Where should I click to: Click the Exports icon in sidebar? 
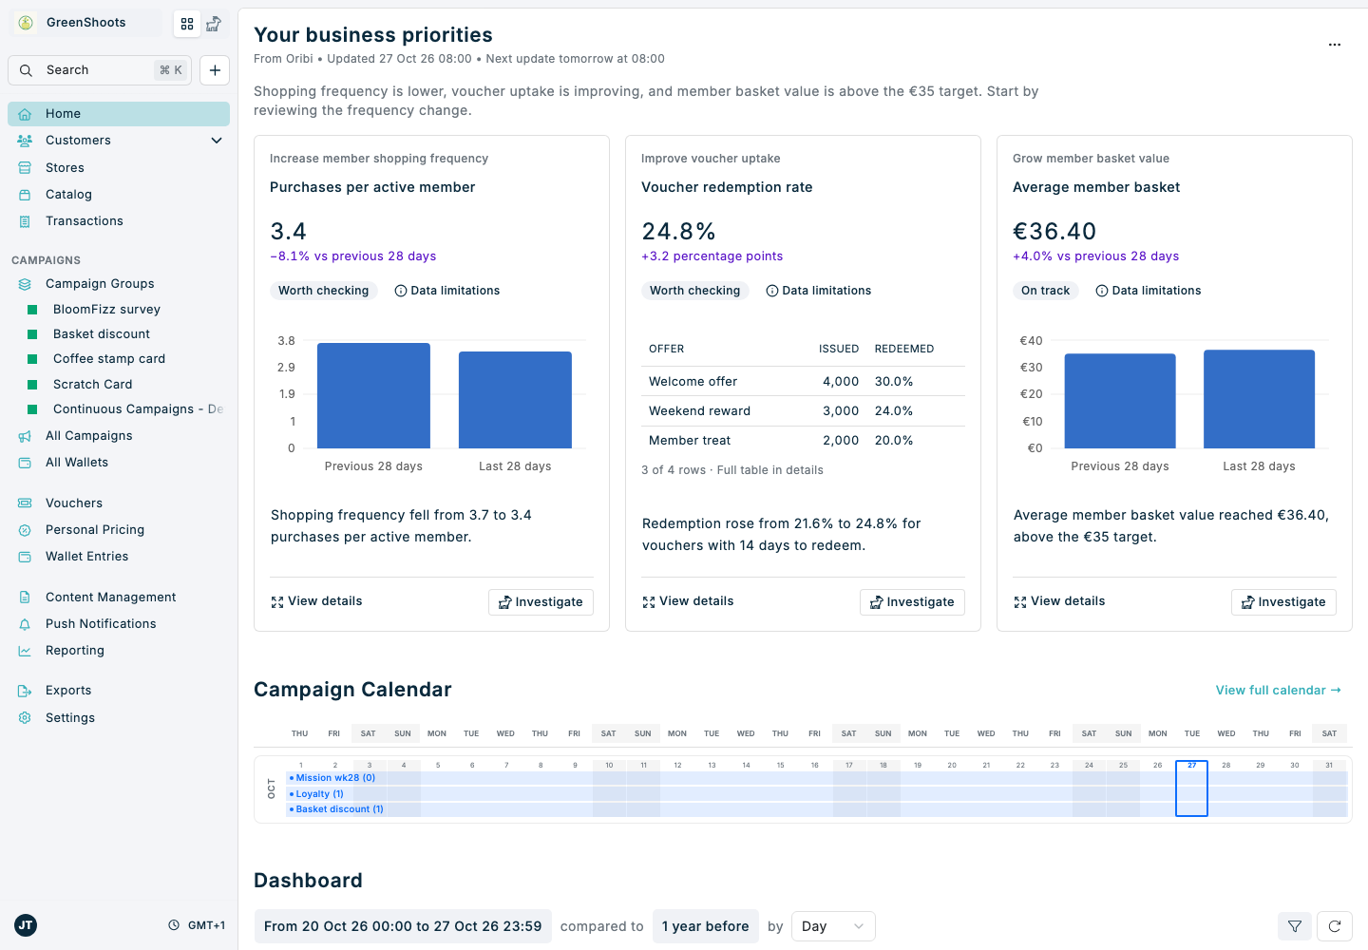[x=25, y=691]
